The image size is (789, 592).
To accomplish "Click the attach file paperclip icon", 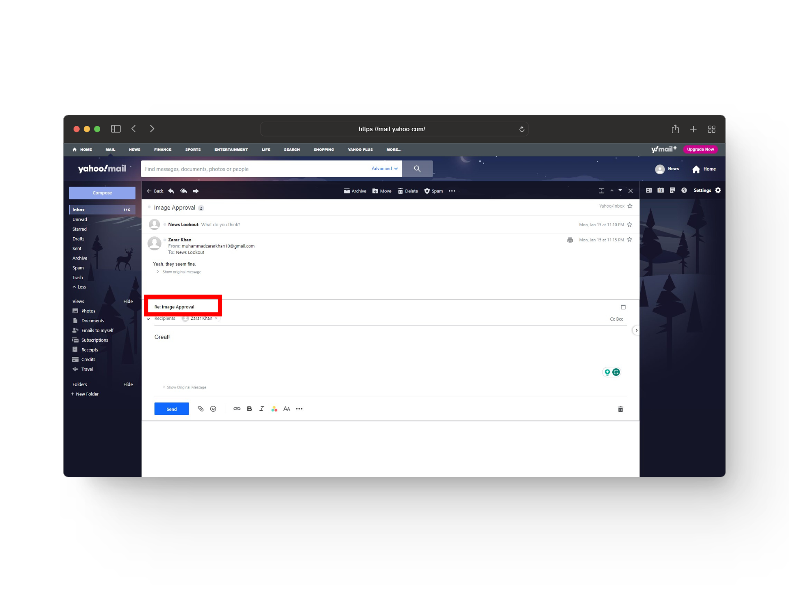I will 201,409.
